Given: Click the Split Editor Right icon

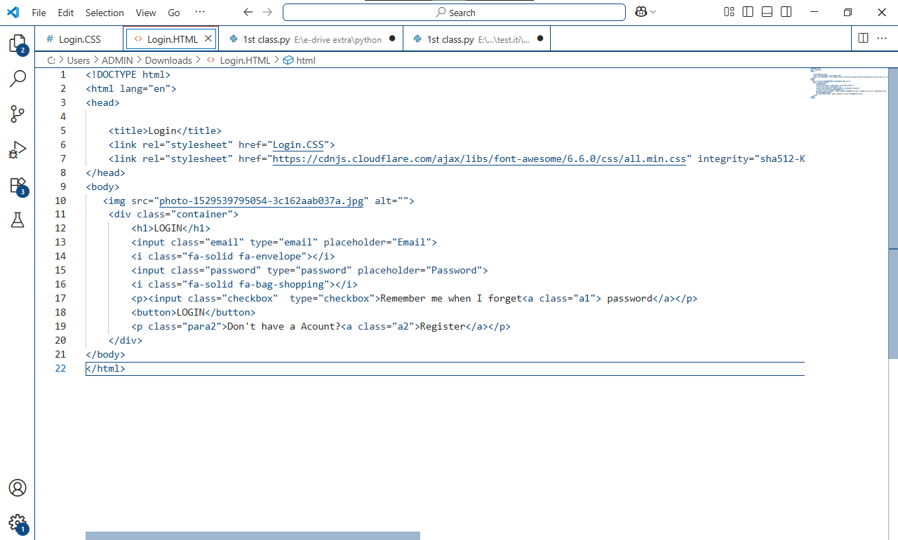Looking at the screenshot, I should (863, 38).
